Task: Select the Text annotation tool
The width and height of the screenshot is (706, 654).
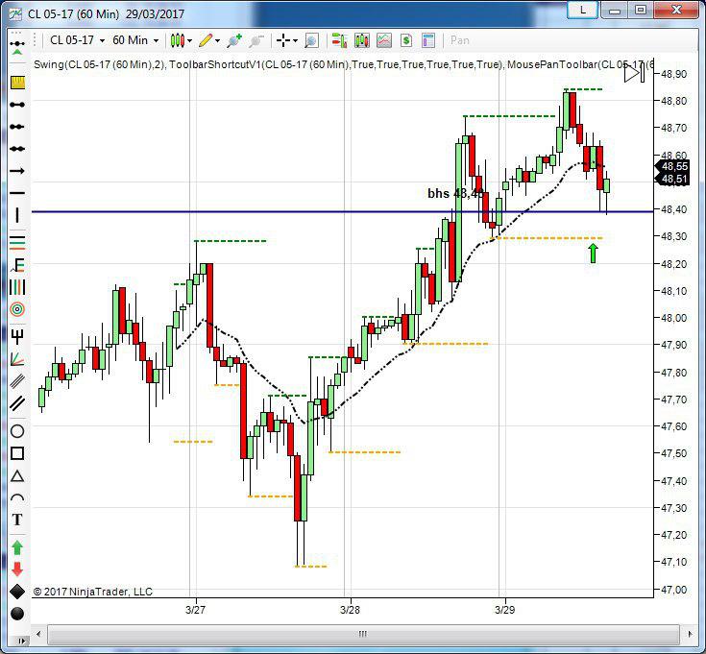Action: click(17, 520)
